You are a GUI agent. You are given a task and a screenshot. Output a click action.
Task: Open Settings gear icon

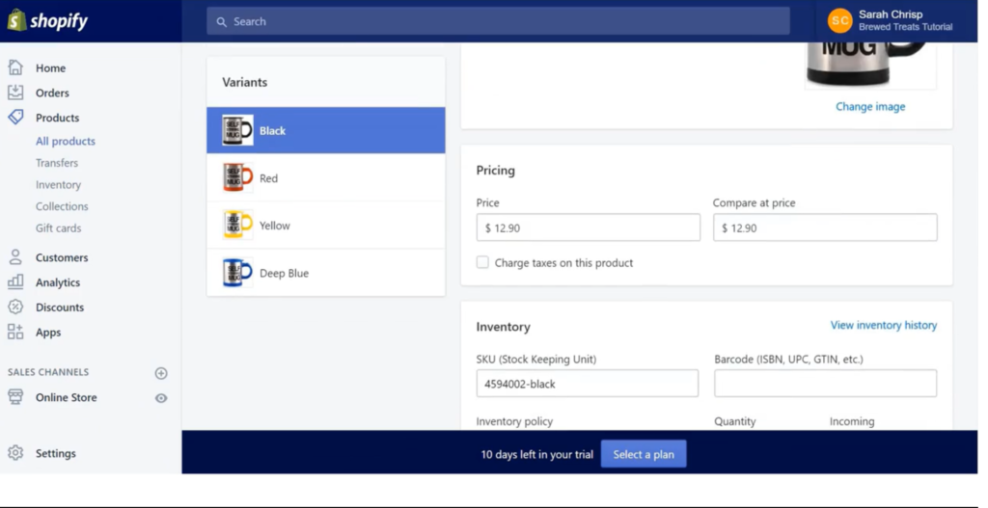click(x=15, y=453)
